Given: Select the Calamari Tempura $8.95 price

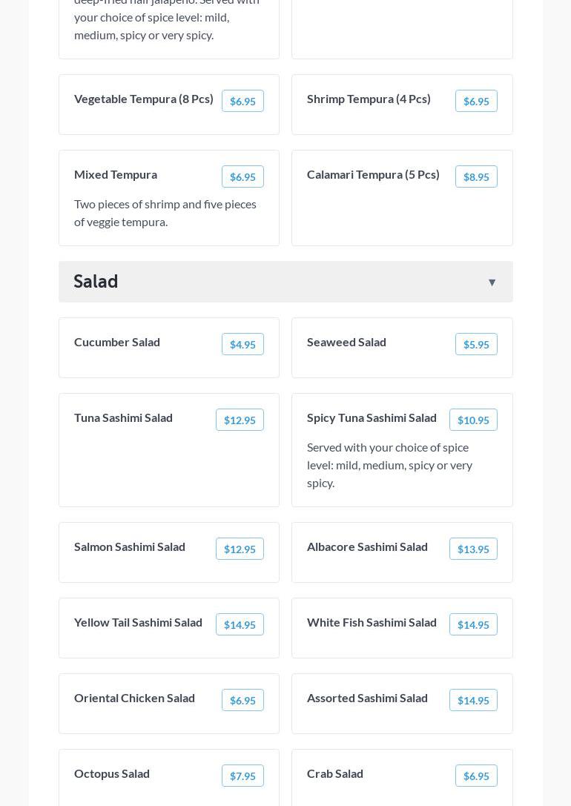Looking at the screenshot, I should click(476, 177).
